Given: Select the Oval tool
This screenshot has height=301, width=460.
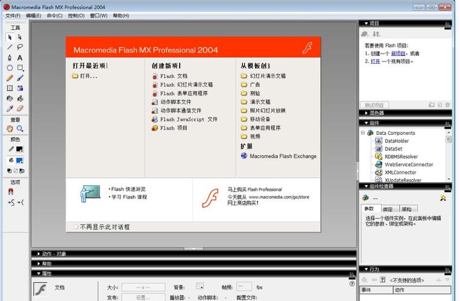Looking at the screenshot, I should [10, 67].
